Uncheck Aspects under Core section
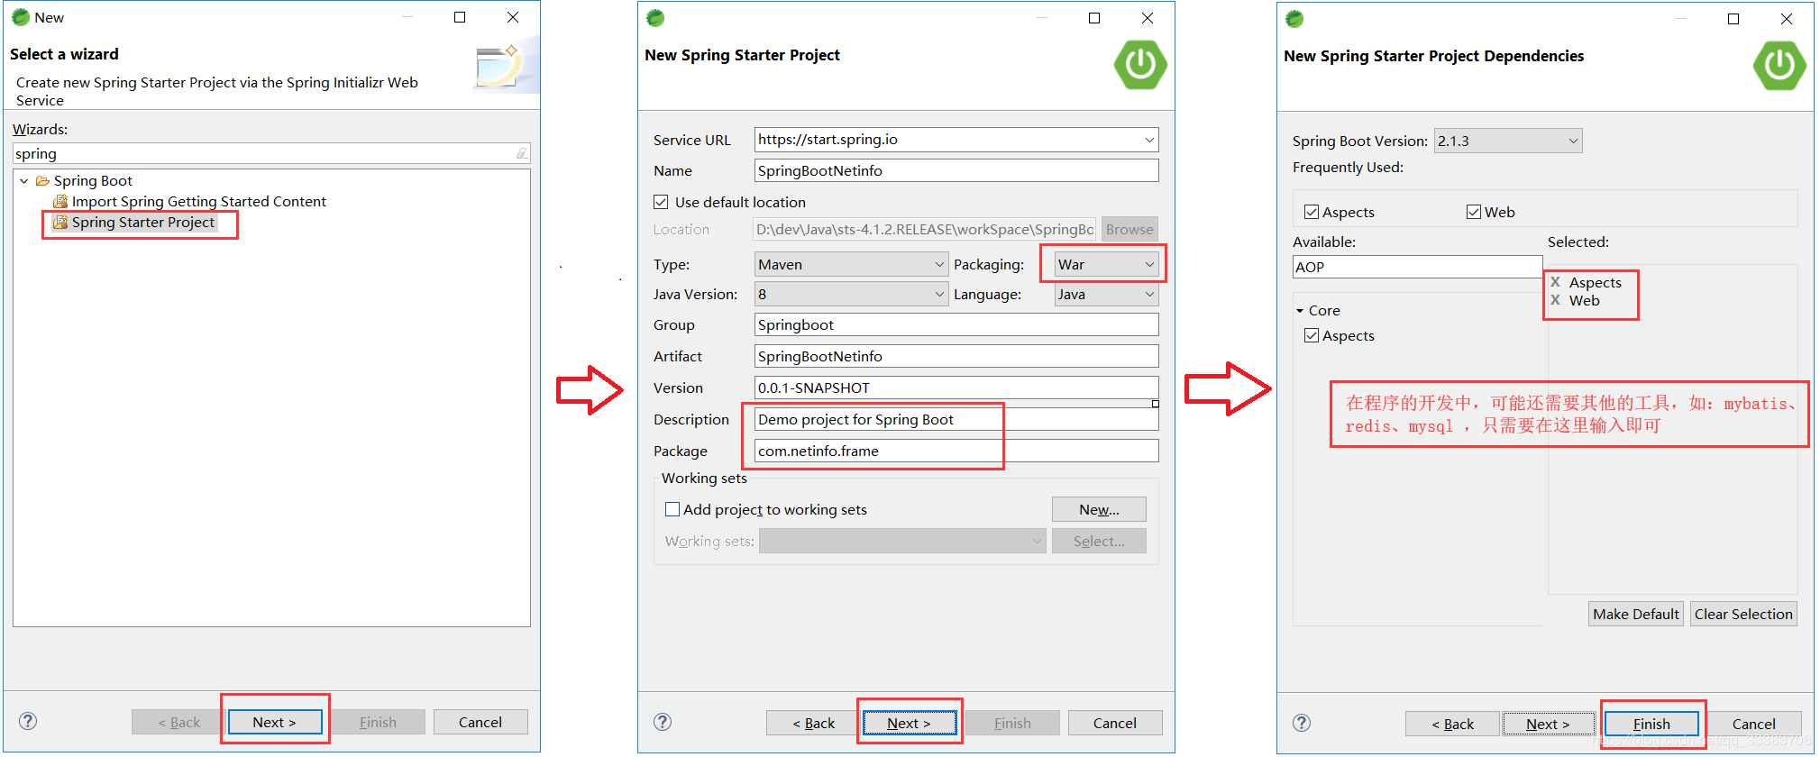The image size is (1820, 757). click(1312, 335)
